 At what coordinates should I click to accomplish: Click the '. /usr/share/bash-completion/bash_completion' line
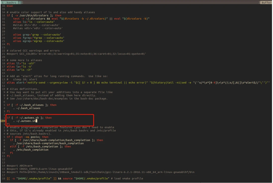click(x=49, y=143)
